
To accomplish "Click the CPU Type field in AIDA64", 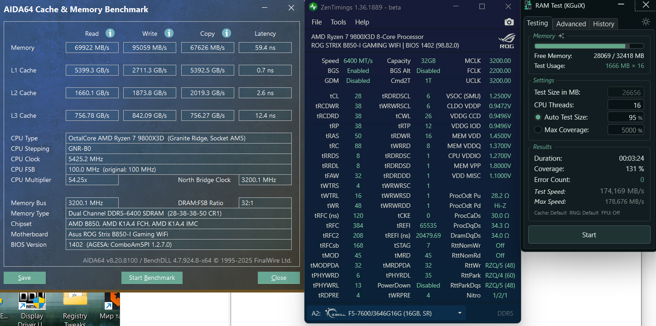I will click(x=178, y=138).
